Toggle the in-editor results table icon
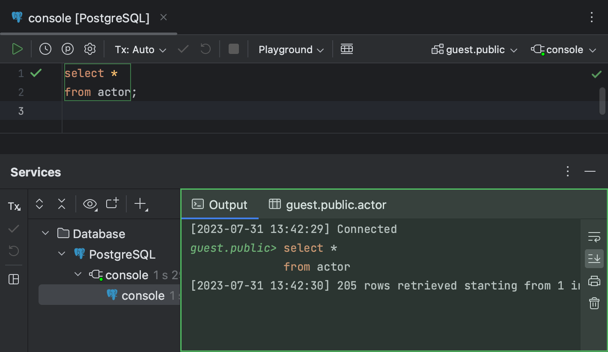Screen dimensions: 608x352 click(347, 49)
